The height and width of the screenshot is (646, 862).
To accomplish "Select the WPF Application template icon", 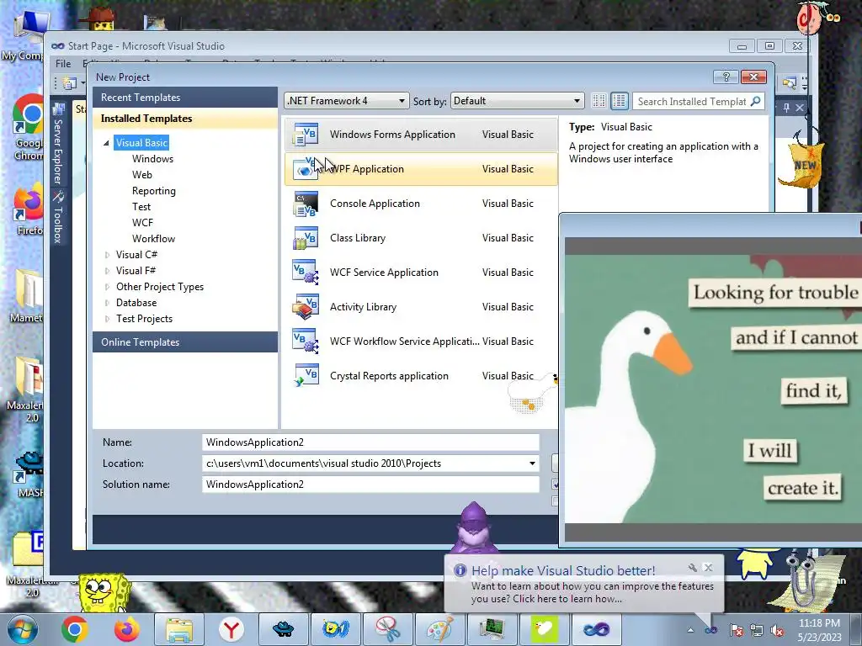I will (x=306, y=168).
